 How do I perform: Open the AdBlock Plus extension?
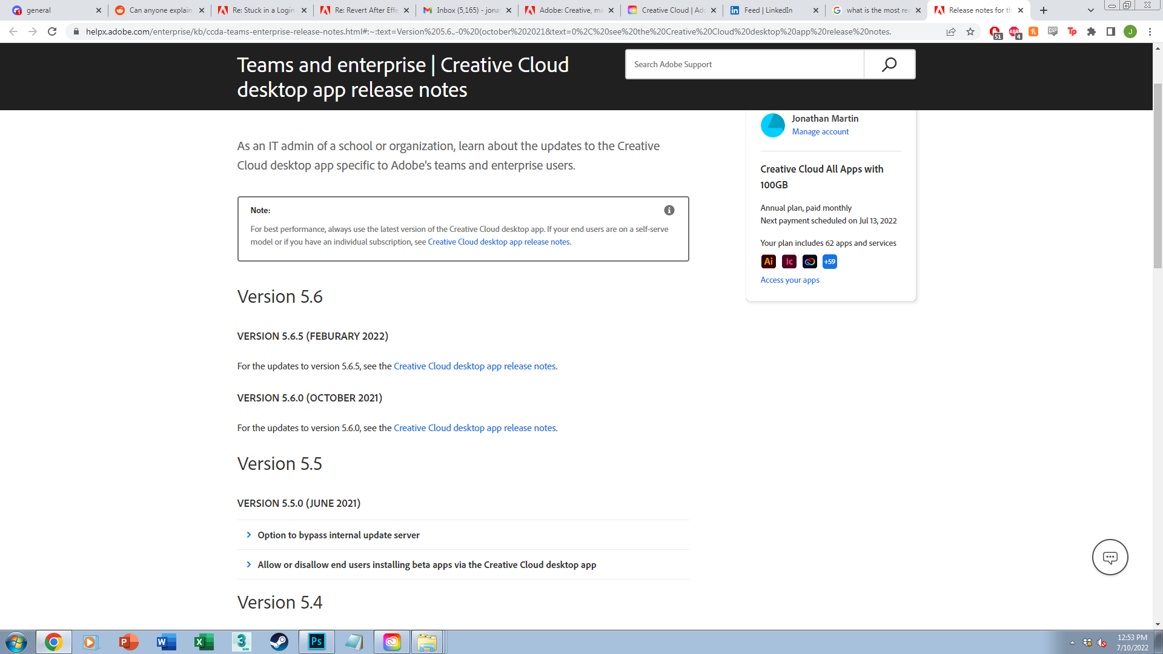(x=1013, y=31)
